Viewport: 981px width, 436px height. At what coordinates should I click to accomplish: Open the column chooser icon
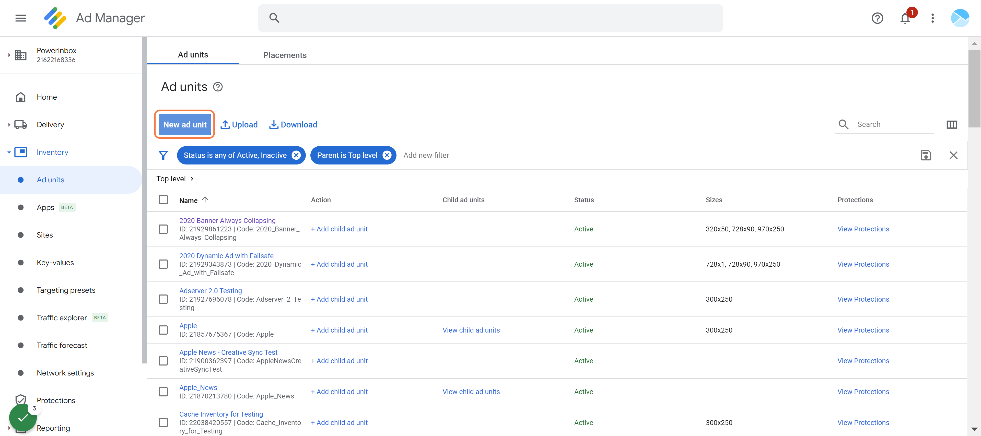[951, 125]
